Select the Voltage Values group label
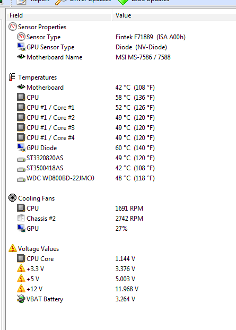The image size is (236, 330). (39, 249)
